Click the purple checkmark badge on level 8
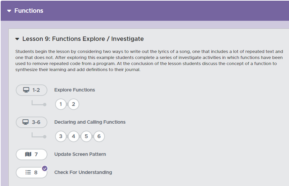 (45, 168)
